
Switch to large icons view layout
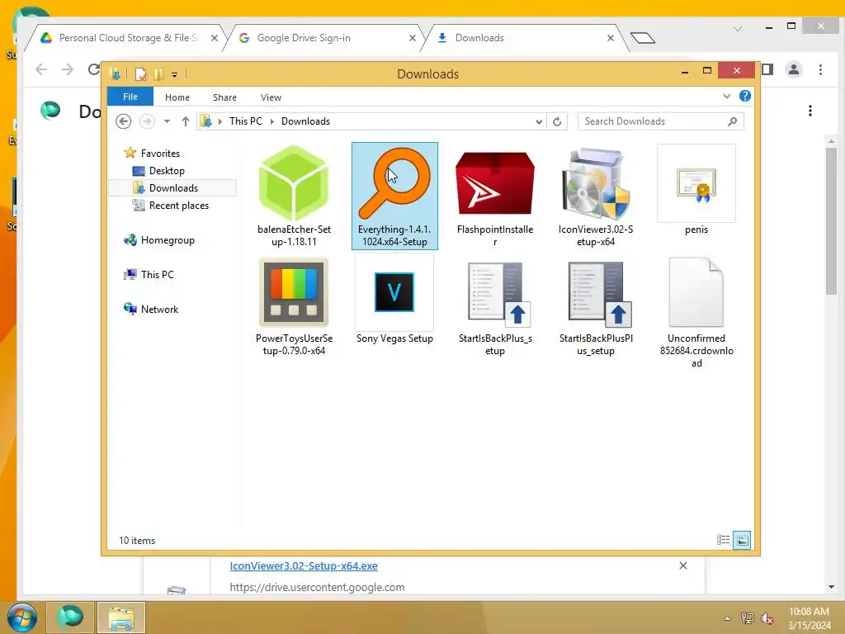[x=742, y=540]
